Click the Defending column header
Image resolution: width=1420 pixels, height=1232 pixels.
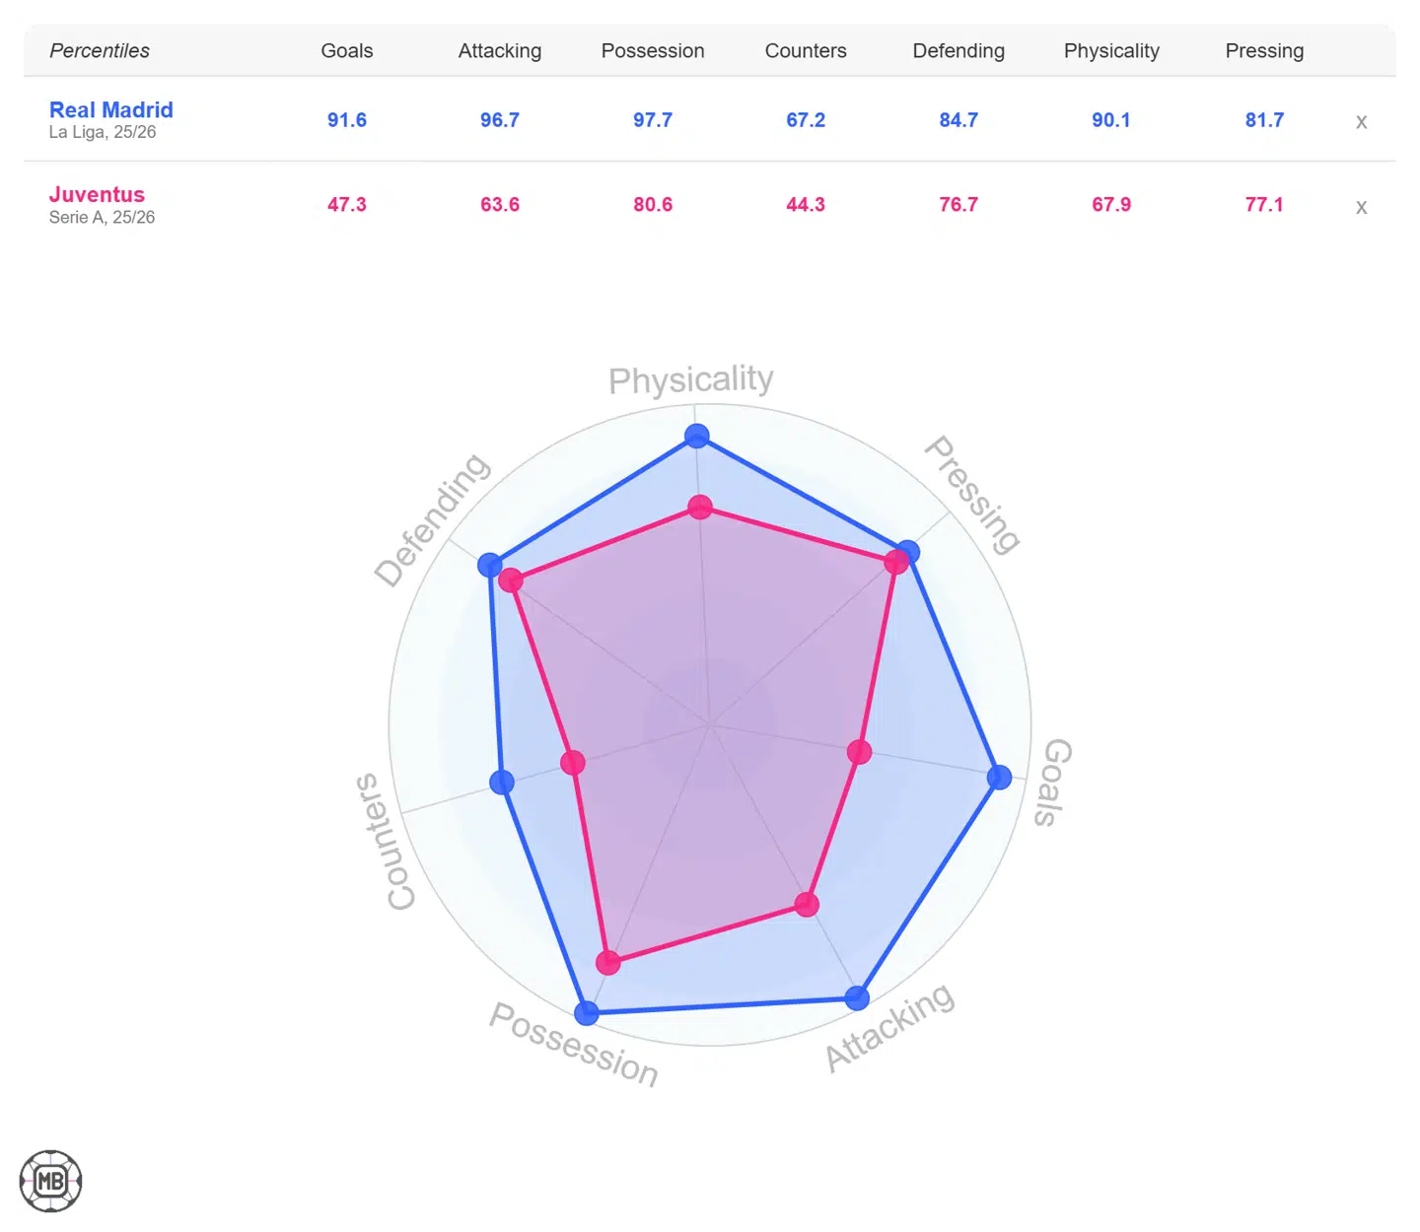tap(958, 50)
